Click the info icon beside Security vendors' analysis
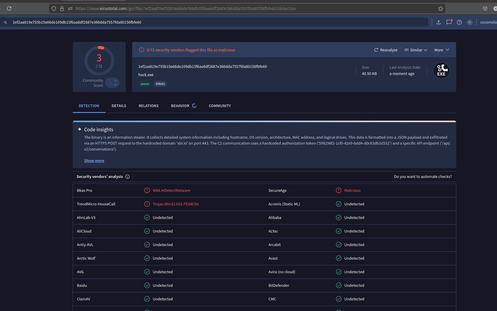This screenshot has width=497, height=311. [x=128, y=177]
